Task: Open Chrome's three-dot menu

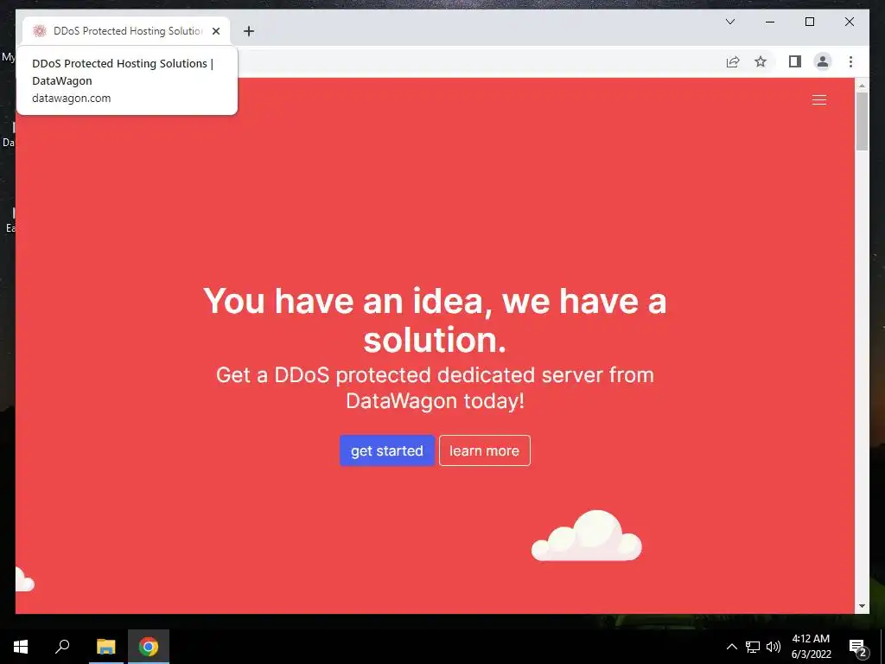Action: click(x=850, y=61)
